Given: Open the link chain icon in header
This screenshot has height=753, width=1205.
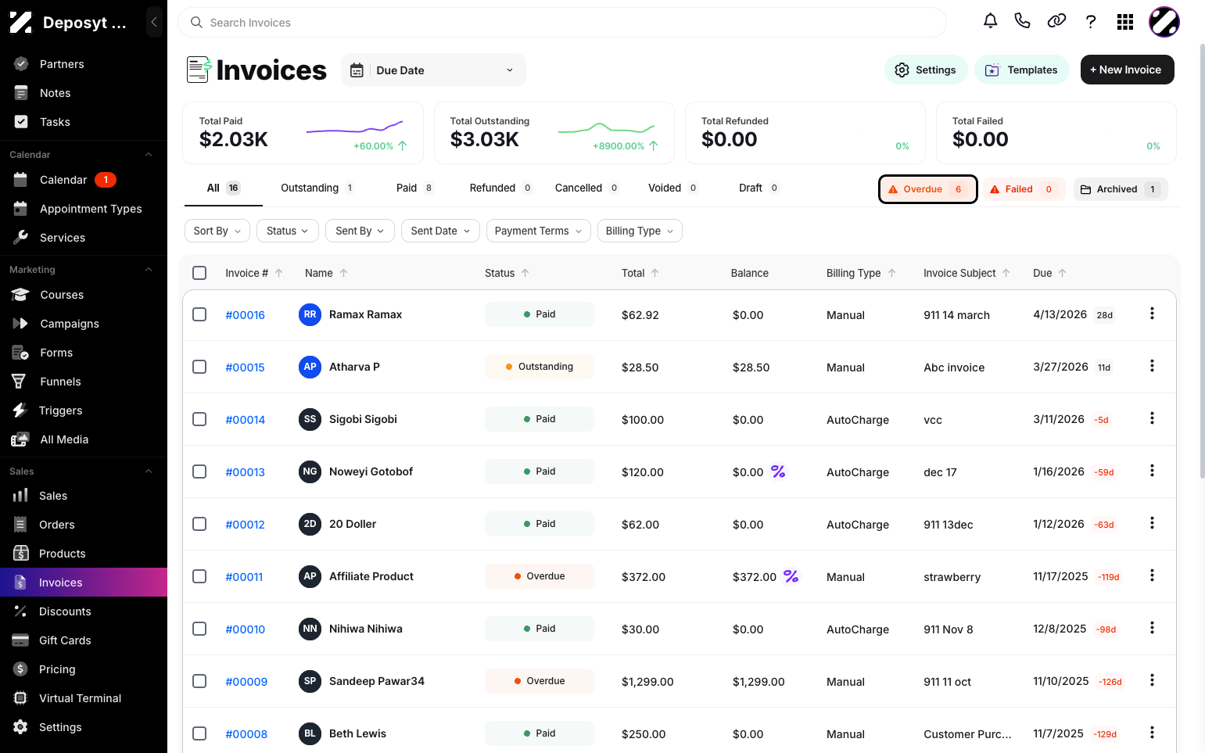Looking at the screenshot, I should click(x=1056, y=21).
